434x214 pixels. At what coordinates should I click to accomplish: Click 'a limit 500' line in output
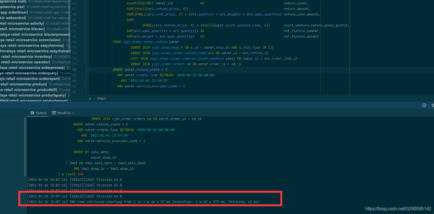(x=70, y=174)
